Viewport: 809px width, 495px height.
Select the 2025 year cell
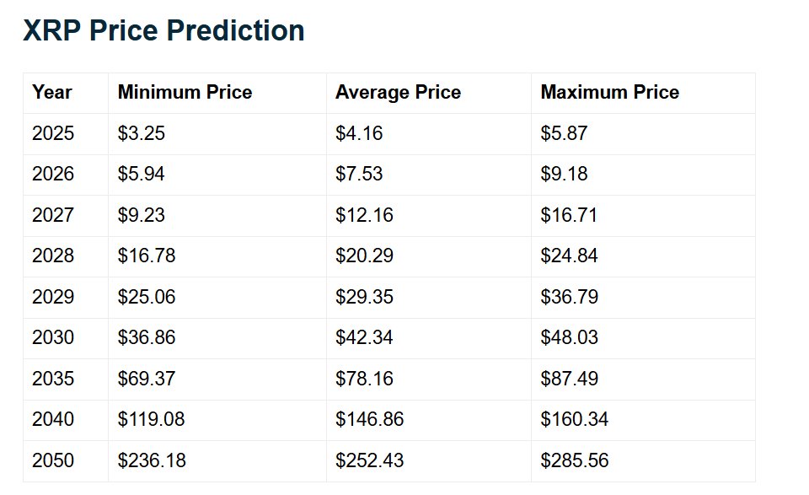(x=53, y=133)
